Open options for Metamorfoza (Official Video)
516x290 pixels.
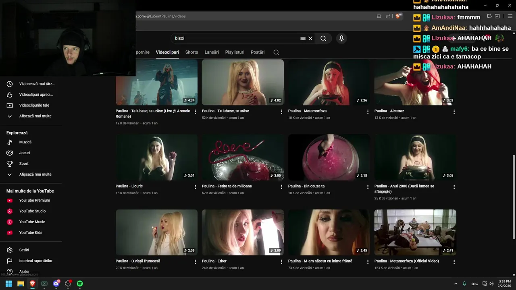(454, 262)
